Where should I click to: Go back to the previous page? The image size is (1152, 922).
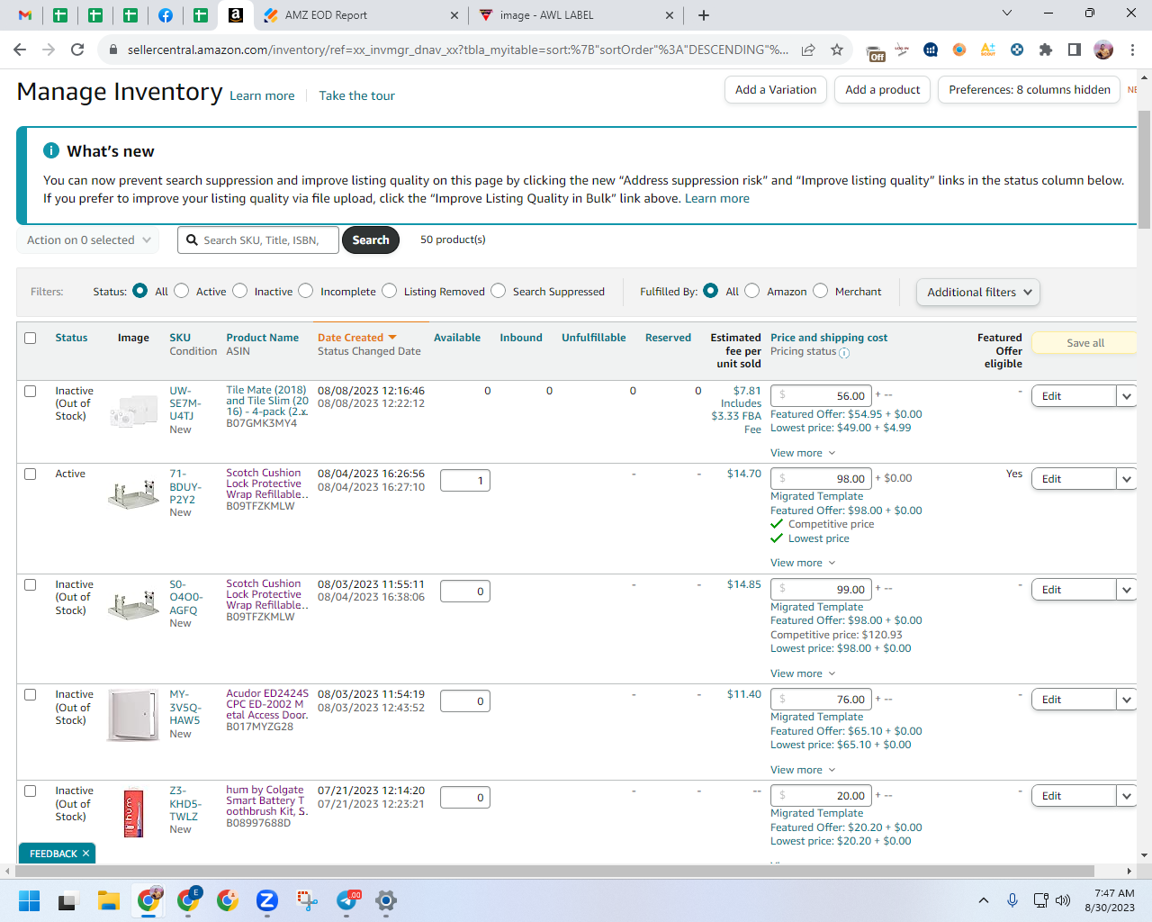(20, 50)
